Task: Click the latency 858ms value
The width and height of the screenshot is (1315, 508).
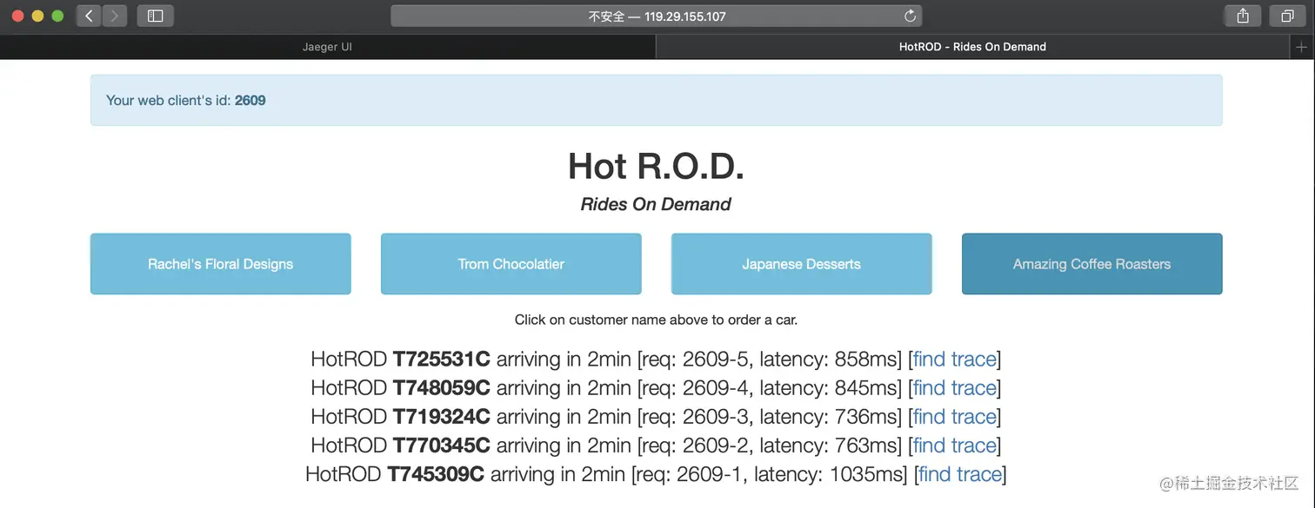Action: click(x=867, y=360)
